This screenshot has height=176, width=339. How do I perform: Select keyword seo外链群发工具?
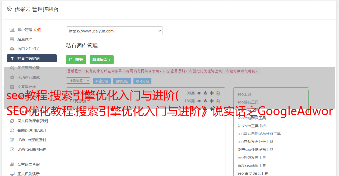(x=252, y=118)
